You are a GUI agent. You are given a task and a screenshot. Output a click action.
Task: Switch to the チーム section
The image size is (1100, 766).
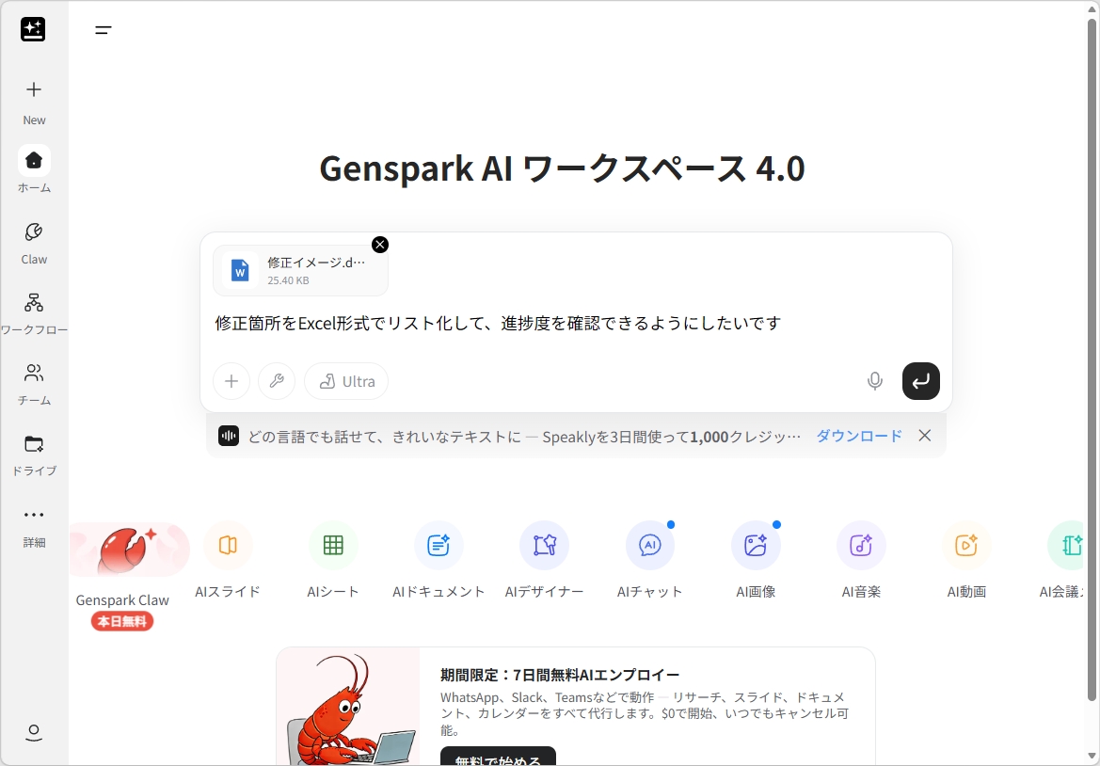coord(34,373)
